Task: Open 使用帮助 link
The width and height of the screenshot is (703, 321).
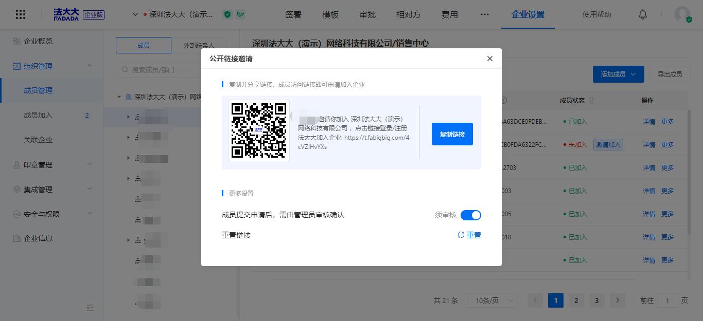Action: click(x=597, y=14)
